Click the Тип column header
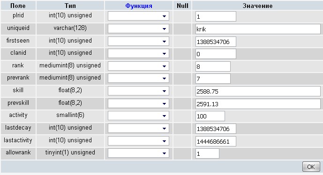323x175 pixels. 70,6
